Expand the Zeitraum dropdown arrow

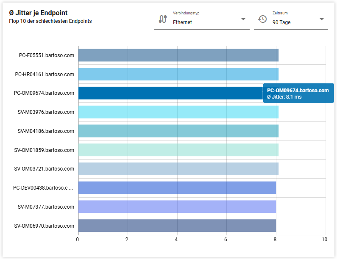point(322,19)
